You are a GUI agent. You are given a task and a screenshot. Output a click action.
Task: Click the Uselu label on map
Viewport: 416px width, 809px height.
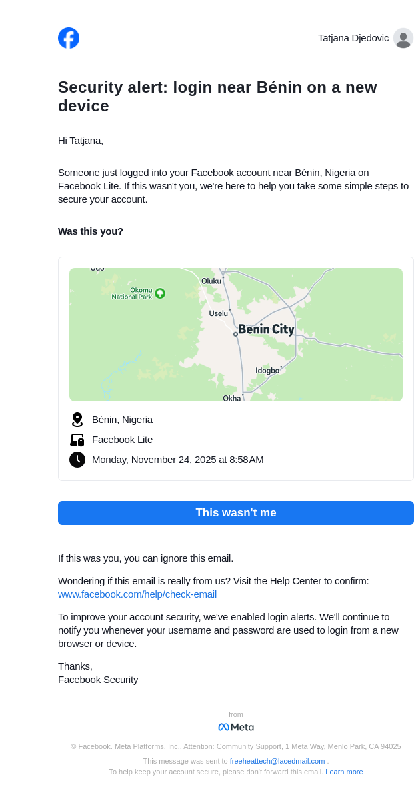tap(218, 313)
